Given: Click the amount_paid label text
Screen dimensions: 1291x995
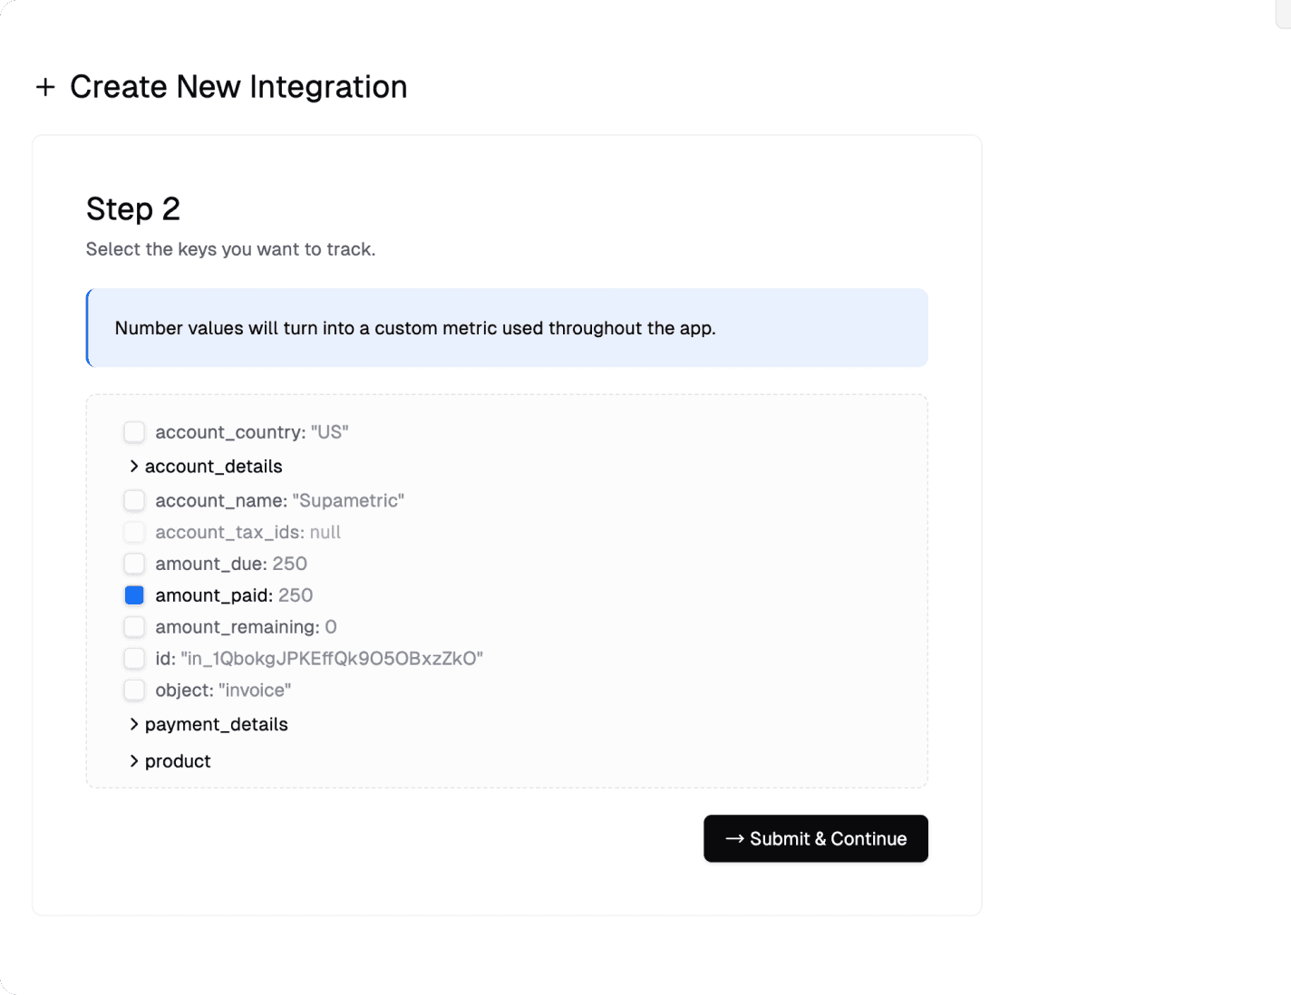Looking at the screenshot, I should 214,595.
